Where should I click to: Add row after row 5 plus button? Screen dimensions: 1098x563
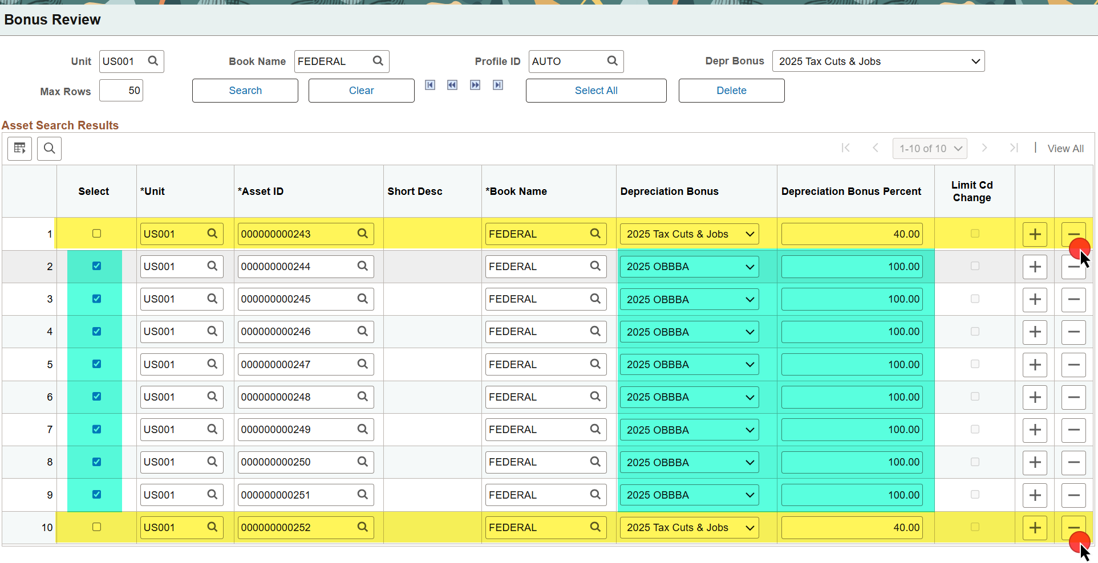coord(1035,365)
